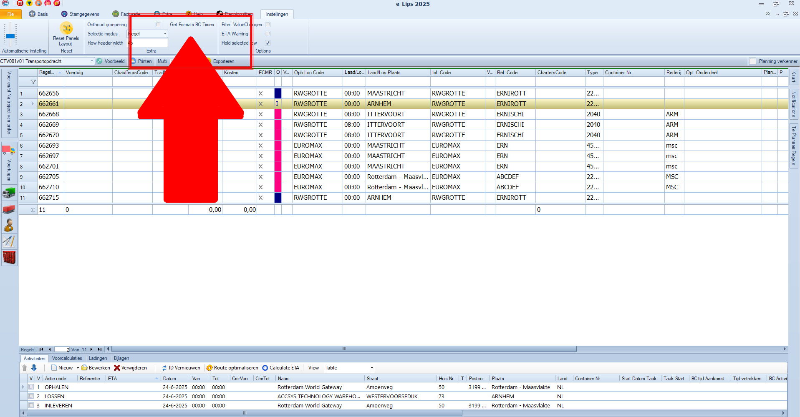800x417 pixels.
Task: Click activities grid horizontal scrollbar
Action: pyautogui.click(x=245, y=413)
